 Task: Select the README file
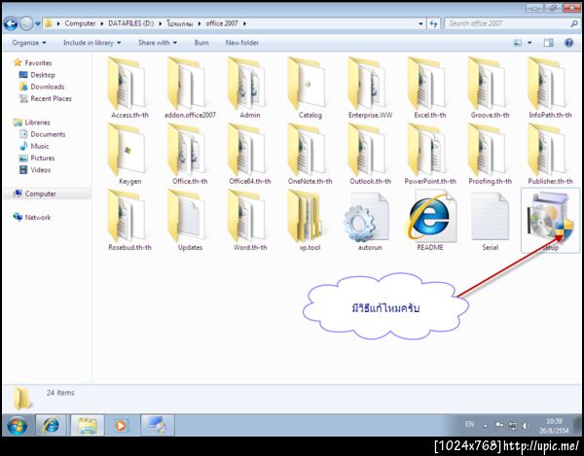point(430,221)
